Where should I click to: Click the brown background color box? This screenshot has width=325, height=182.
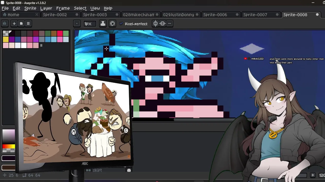tap(8, 167)
